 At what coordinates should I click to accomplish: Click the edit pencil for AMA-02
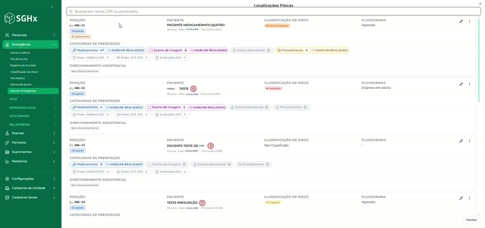(x=461, y=84)
